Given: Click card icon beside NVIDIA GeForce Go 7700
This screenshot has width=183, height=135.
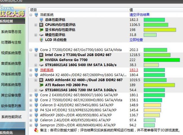Looking at the screenshot, I should [41, 60].
